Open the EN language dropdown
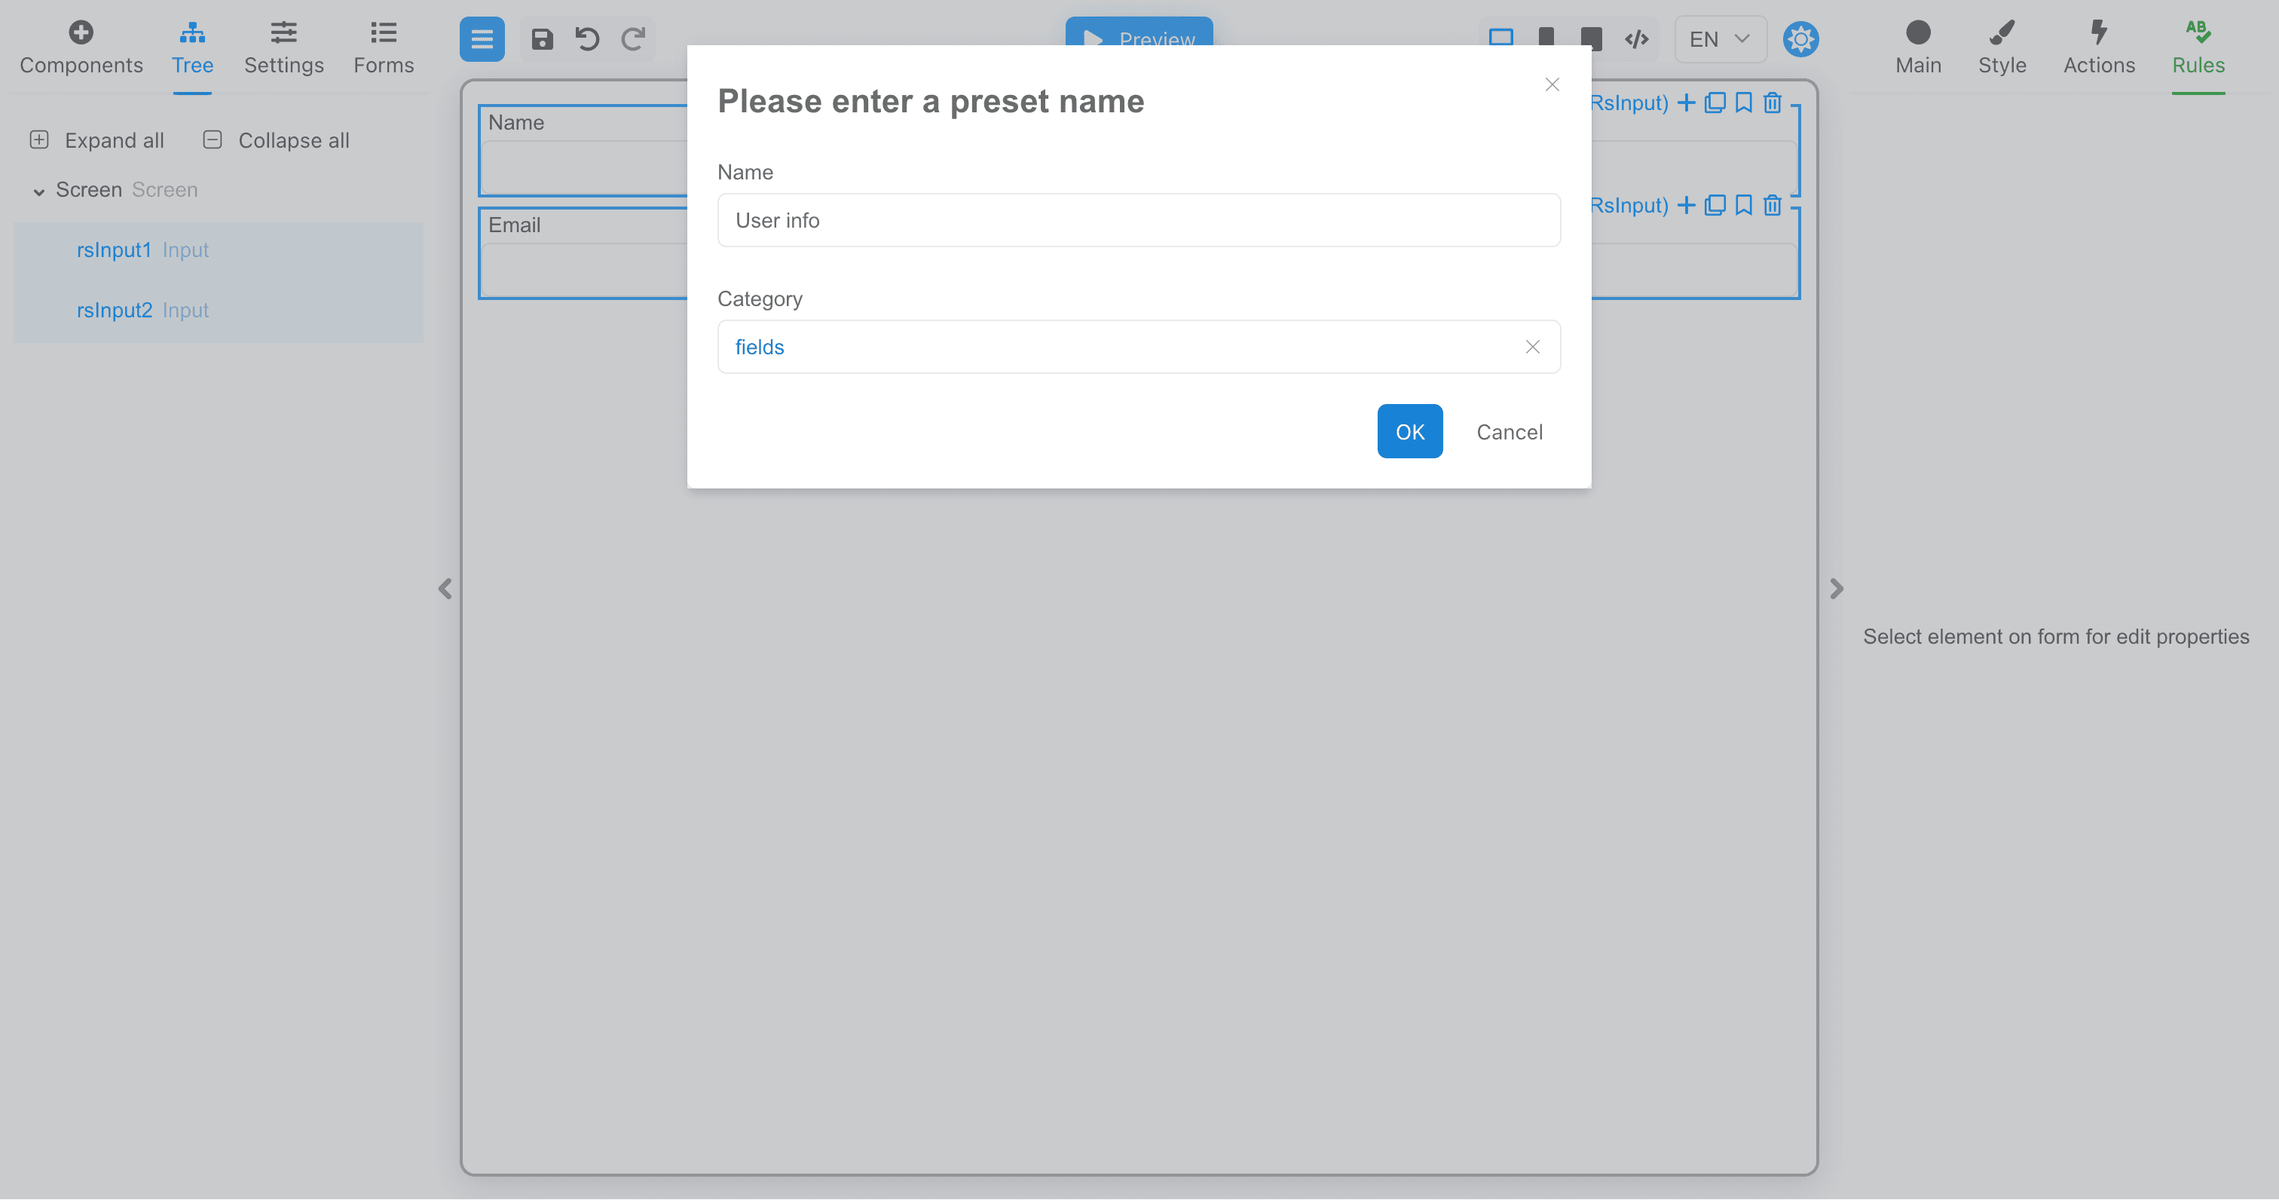Viewport: 2279px width, 1200px height. point(1720,39)
